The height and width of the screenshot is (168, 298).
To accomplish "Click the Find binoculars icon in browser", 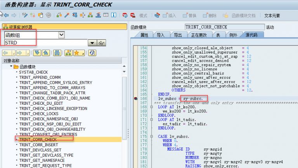I will (x=57, y=53).
